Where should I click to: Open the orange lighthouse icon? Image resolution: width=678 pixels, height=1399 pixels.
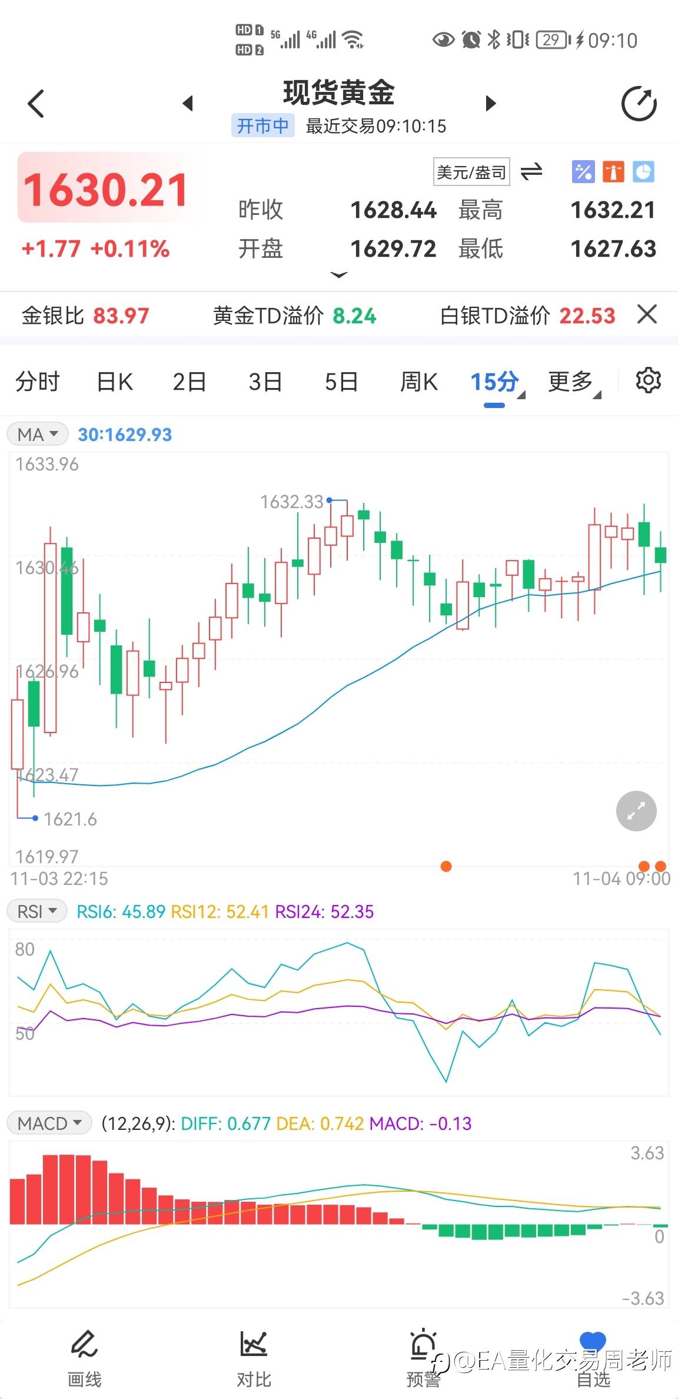(x=613, y=172)
